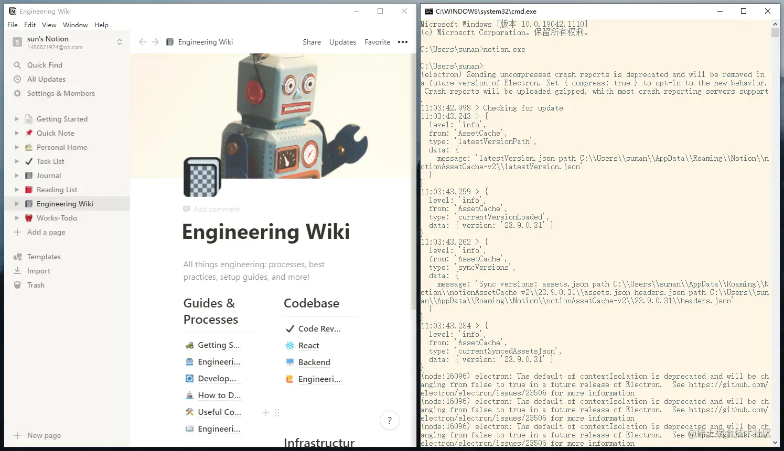The height and width of the screenshot is (451, 784).
Task: Click the C:\Users\sunan>notion.exe command line
Action: pyautogui.click(x=473, y=49)
